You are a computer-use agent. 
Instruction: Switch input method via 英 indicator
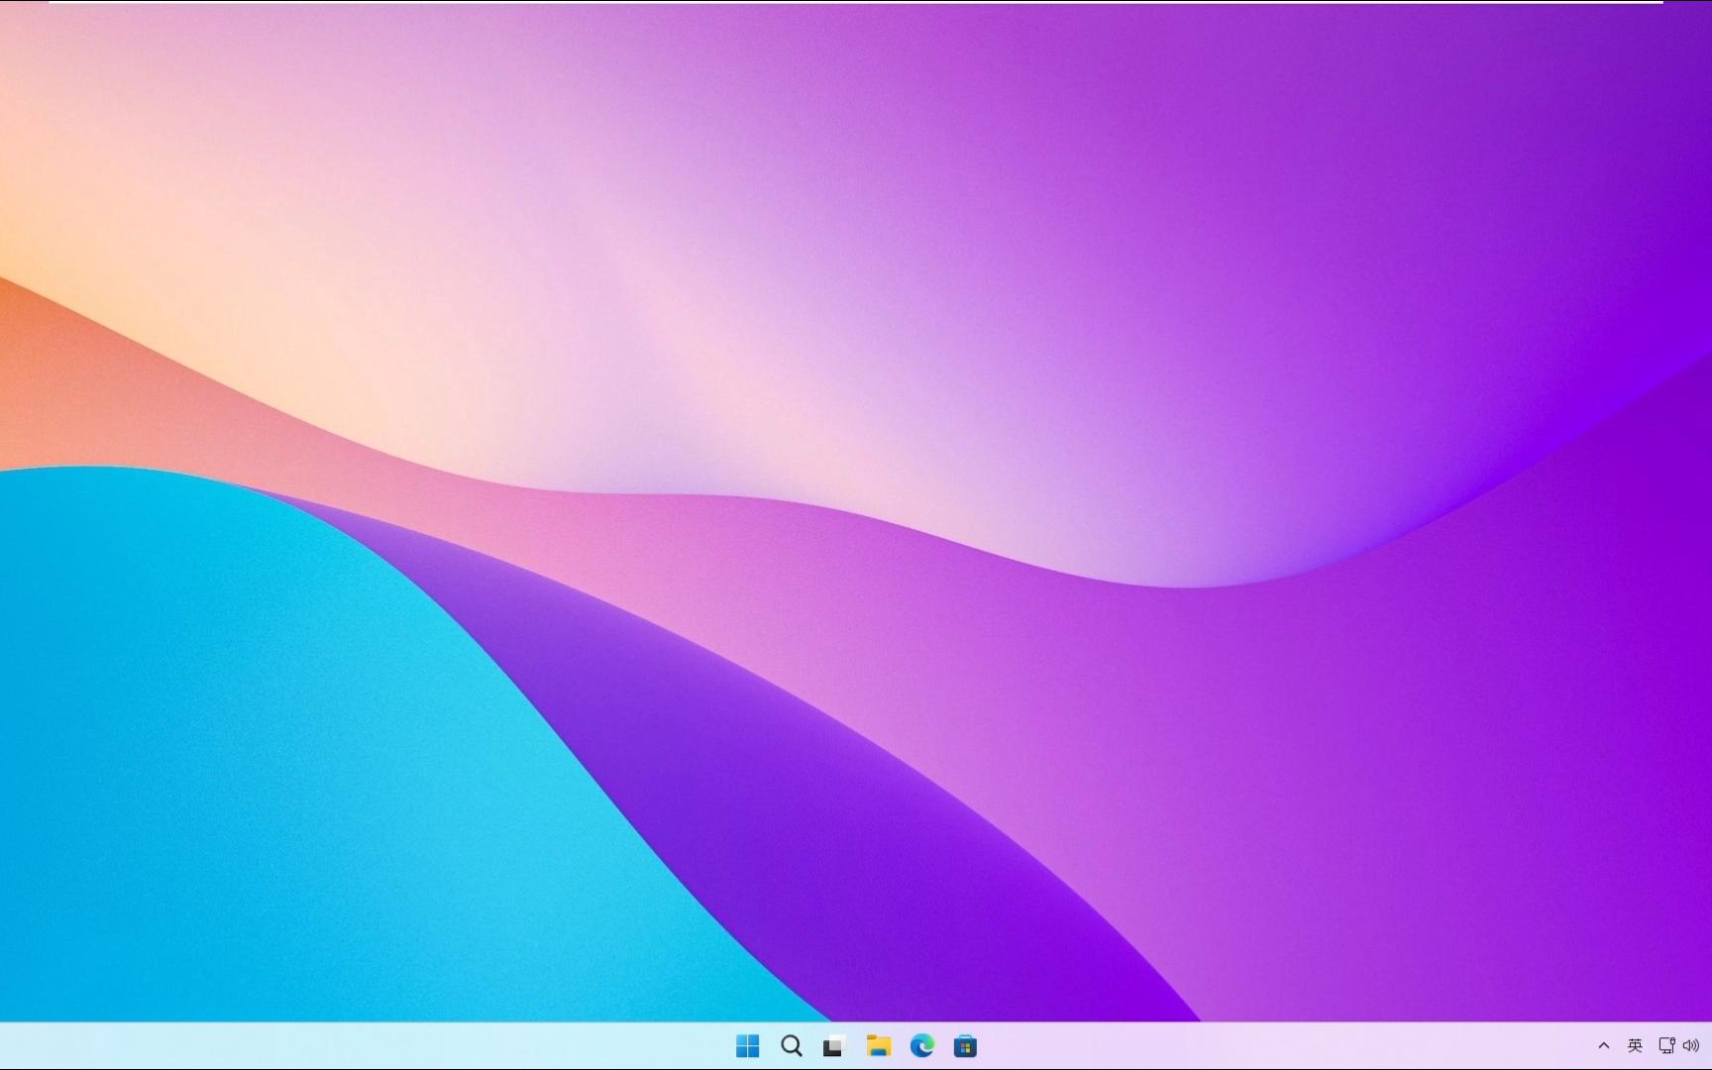tap(1636, 1046)
